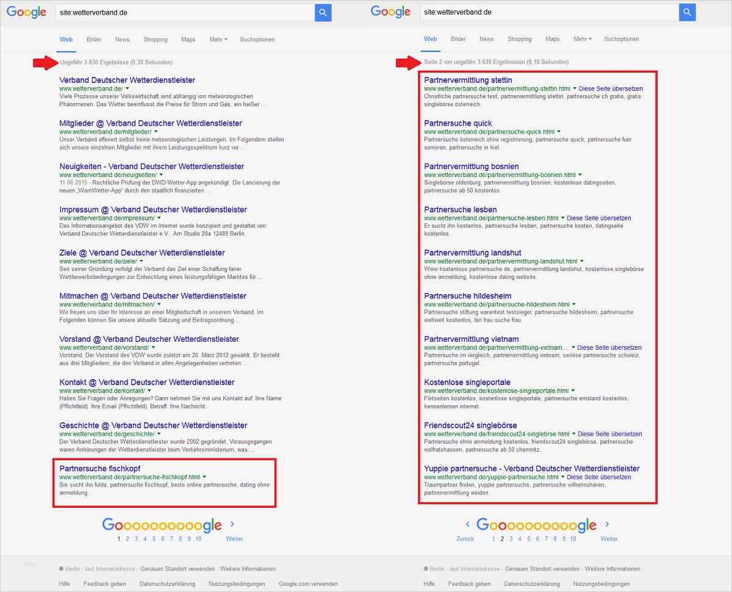Screen dimensions: 732x592
Task: Open Suchoptionen in left window
Action: [257, 39]
